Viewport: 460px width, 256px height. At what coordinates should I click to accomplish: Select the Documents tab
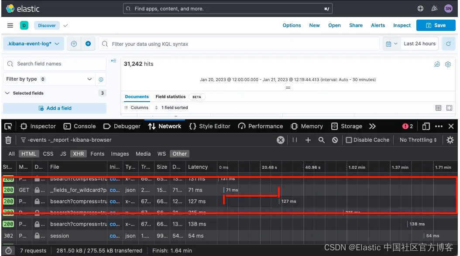[137, 97]
